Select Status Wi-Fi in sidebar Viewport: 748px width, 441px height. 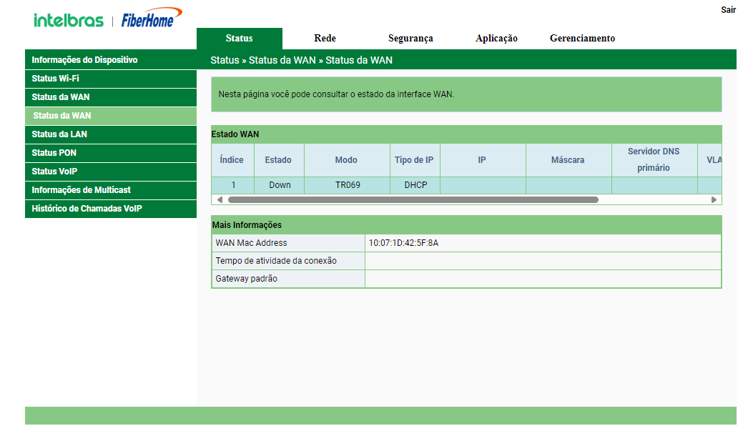click(x=111, y=79)
